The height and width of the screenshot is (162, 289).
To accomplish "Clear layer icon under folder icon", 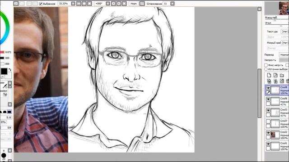I will 282,81.
